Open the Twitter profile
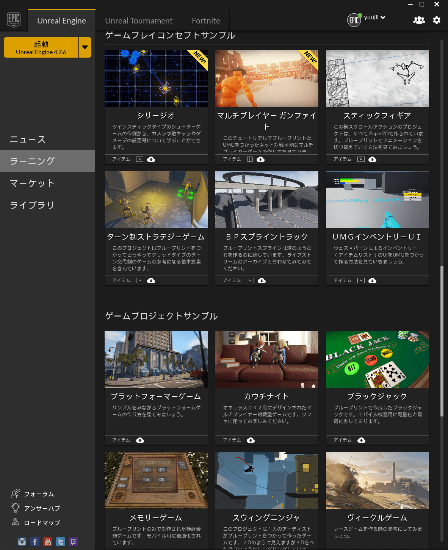The height and width of the screenshot is (550, 448). [60, 542]
